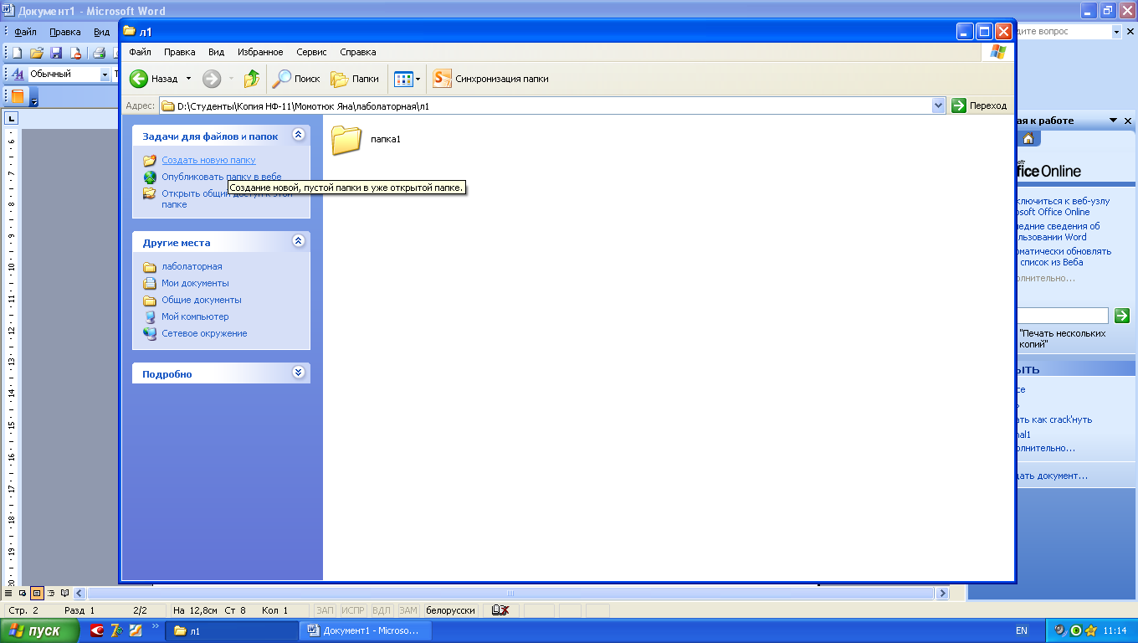
Task: Switch to Web layout view icon
Action: 23,593
